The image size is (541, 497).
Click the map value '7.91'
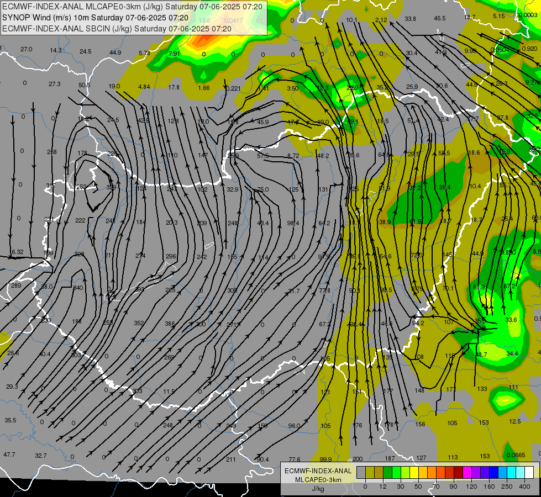point(174,54)
